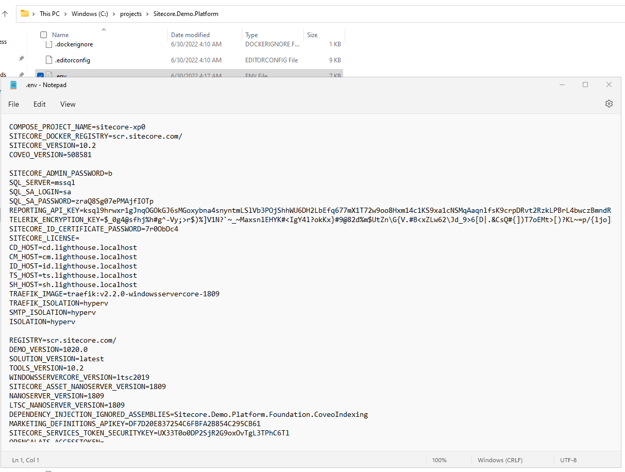Maximize the Notepad window
Image resolution: width=625 pixels, height=472 pixels.
[x=585, y=85]
